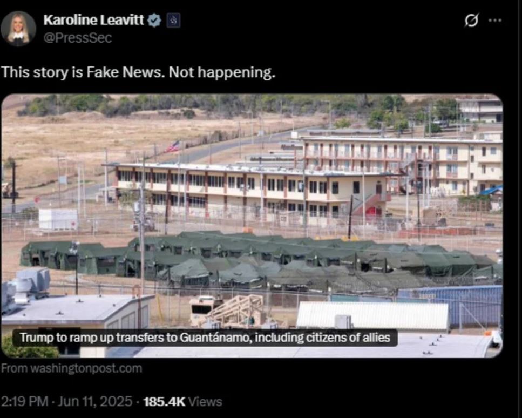Click the government affiliation badge icon
The image size is (522, 418).
coord(173,21)
